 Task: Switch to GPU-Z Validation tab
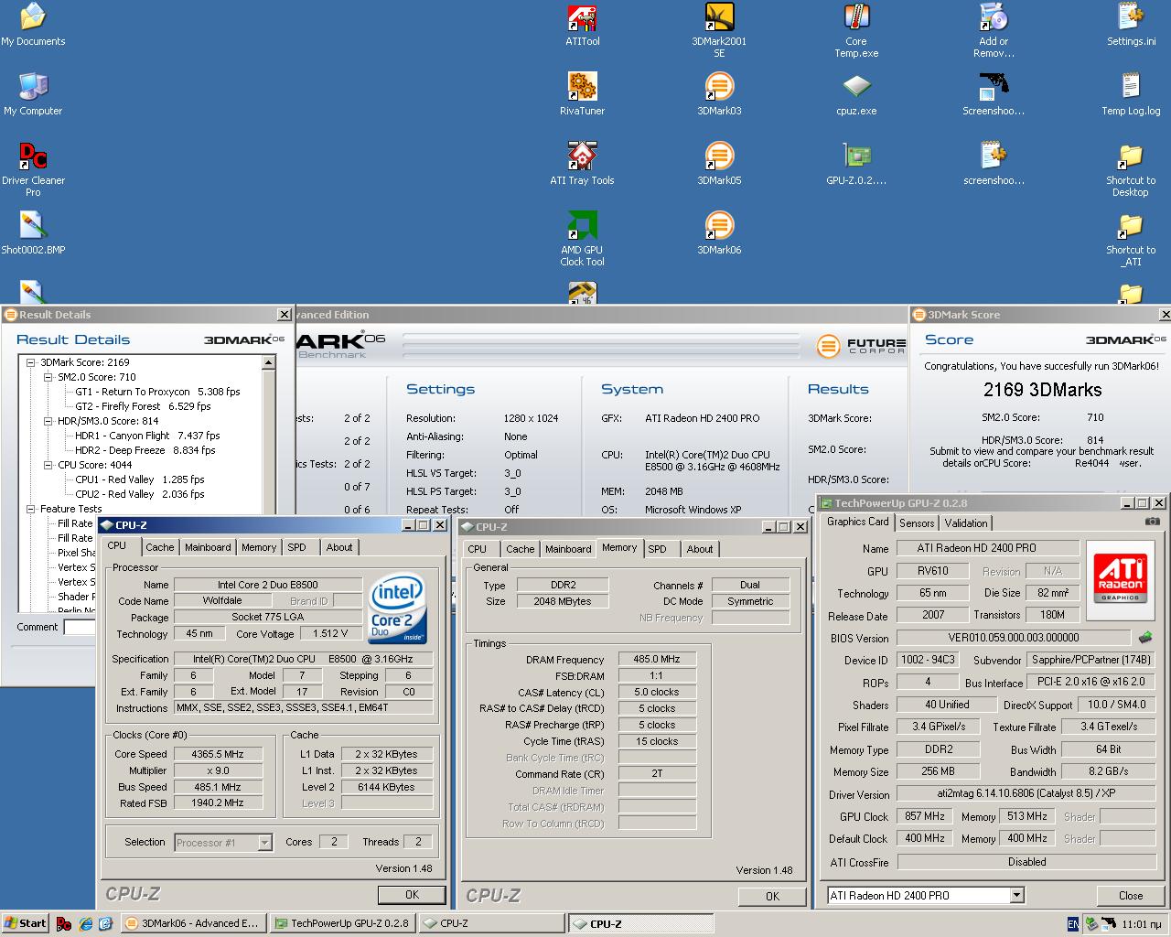click(966, 523)
